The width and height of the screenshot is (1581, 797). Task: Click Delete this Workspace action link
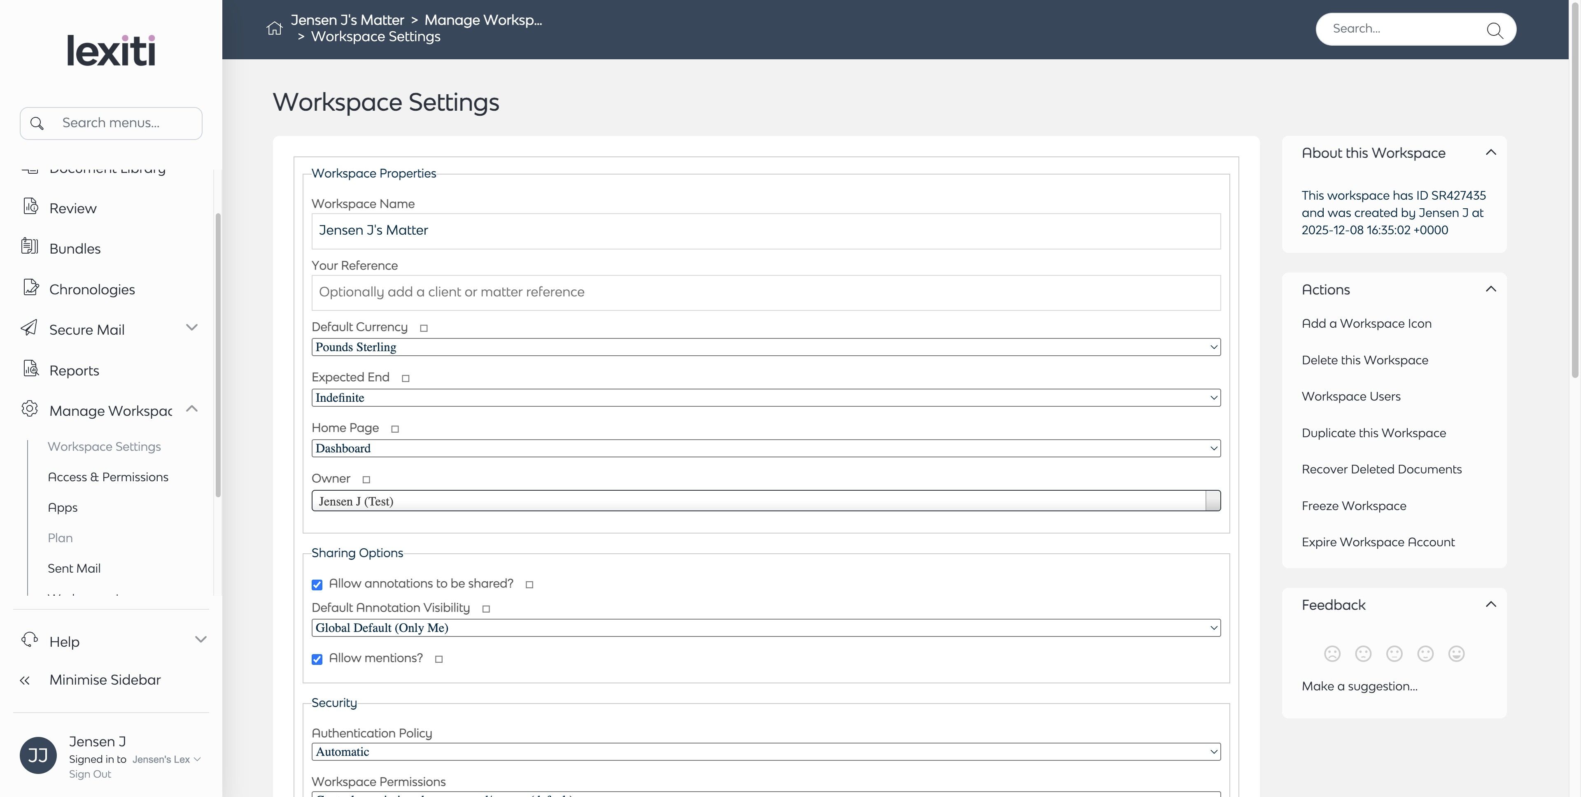tap(1364, 360)
